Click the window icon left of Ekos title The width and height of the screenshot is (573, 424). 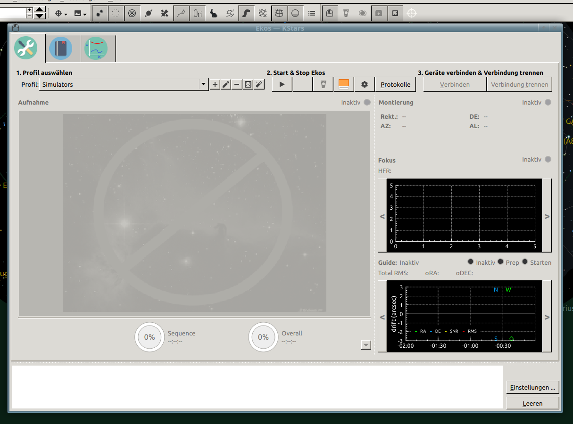click(x=16, y=28)
